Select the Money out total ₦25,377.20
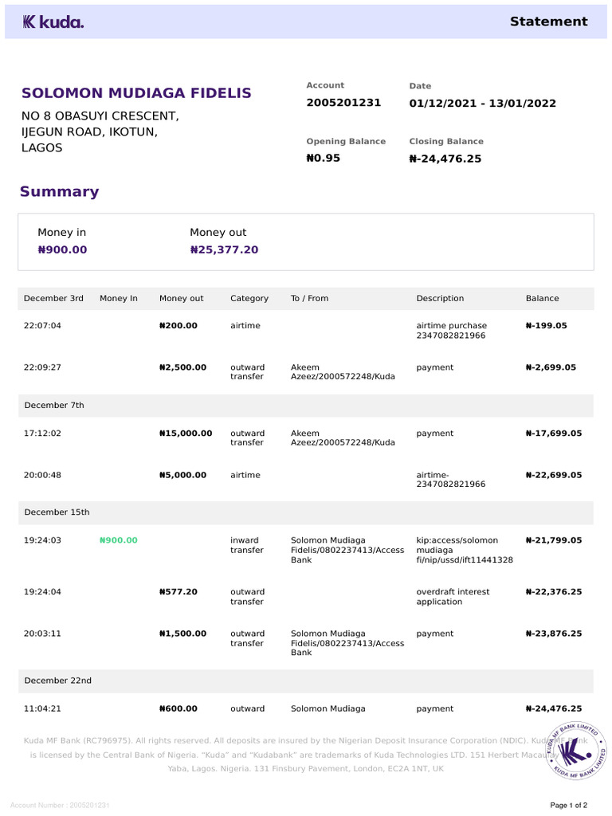 [x=224, y=249]
